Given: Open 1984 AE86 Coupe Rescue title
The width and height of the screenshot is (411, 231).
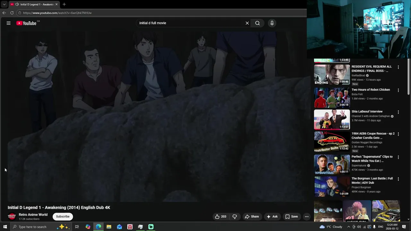Looking at the screenshot, I should [373, 136].
